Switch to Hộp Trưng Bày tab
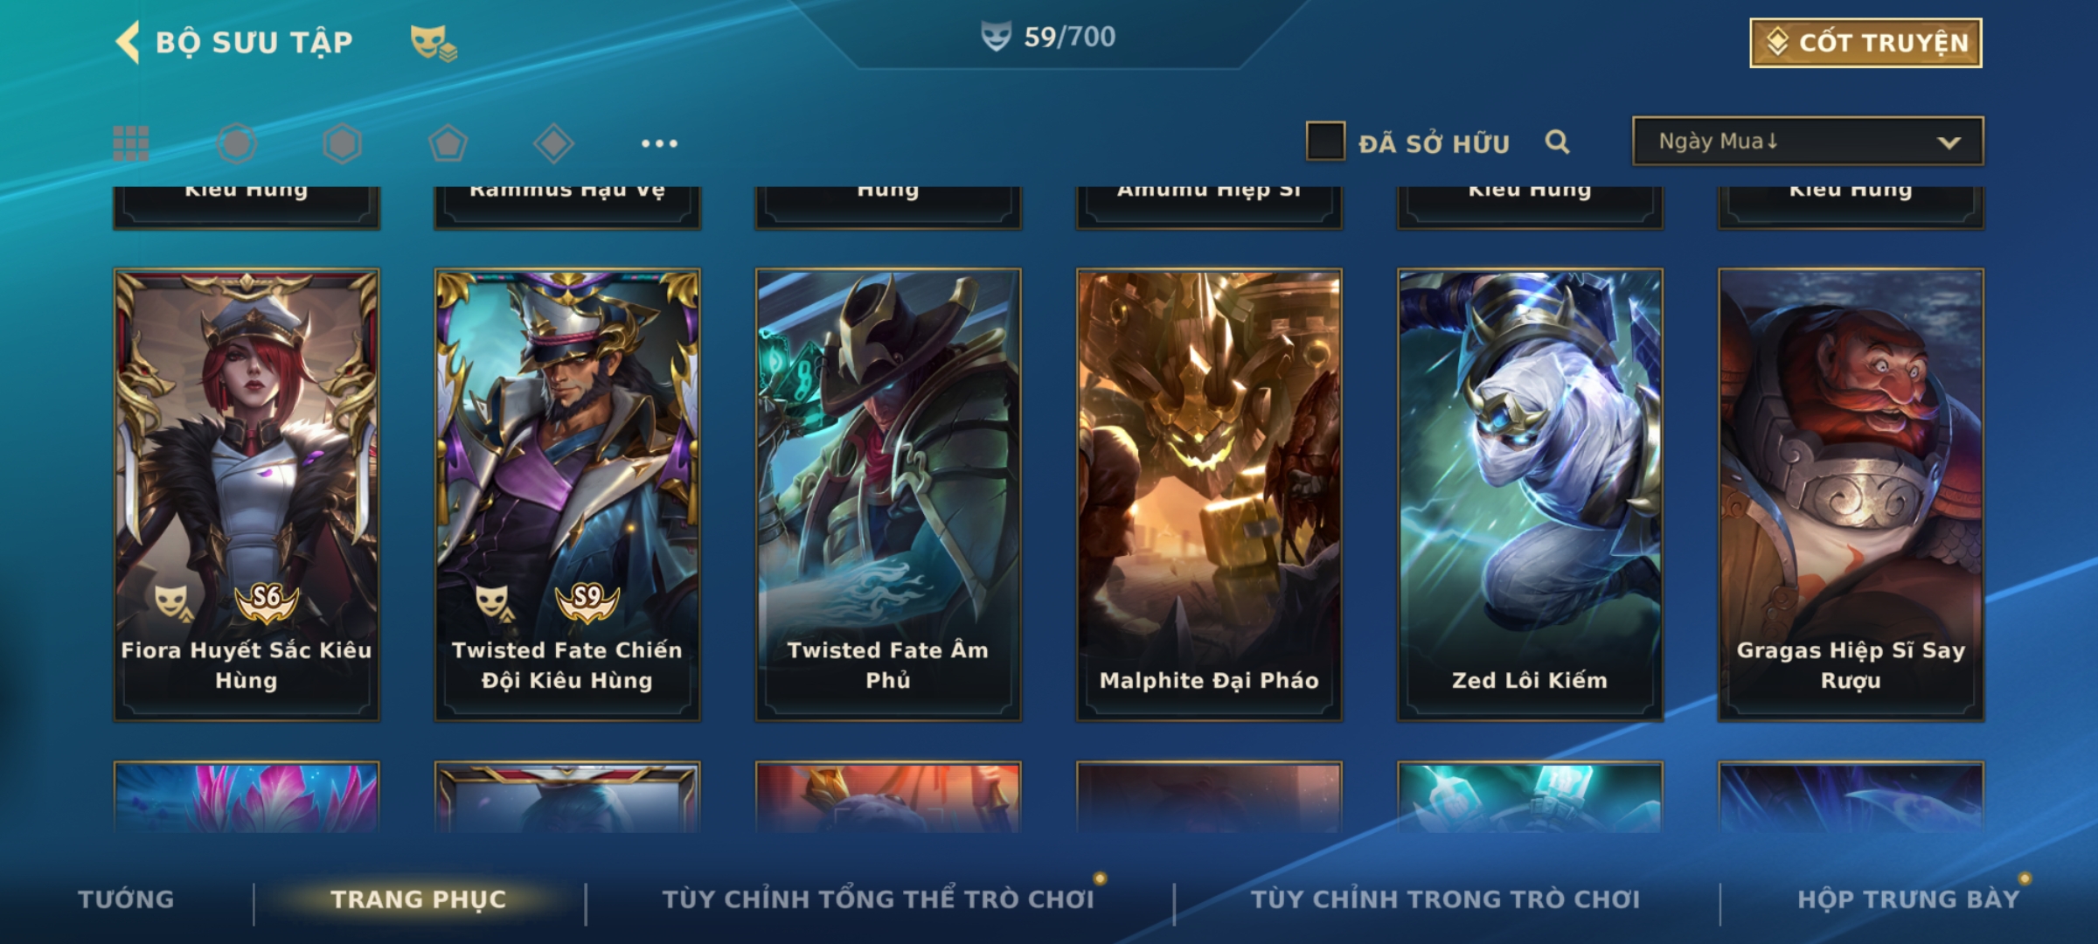The height and width of the screenshot is (944, 2098). click(x=1908, y=899)
